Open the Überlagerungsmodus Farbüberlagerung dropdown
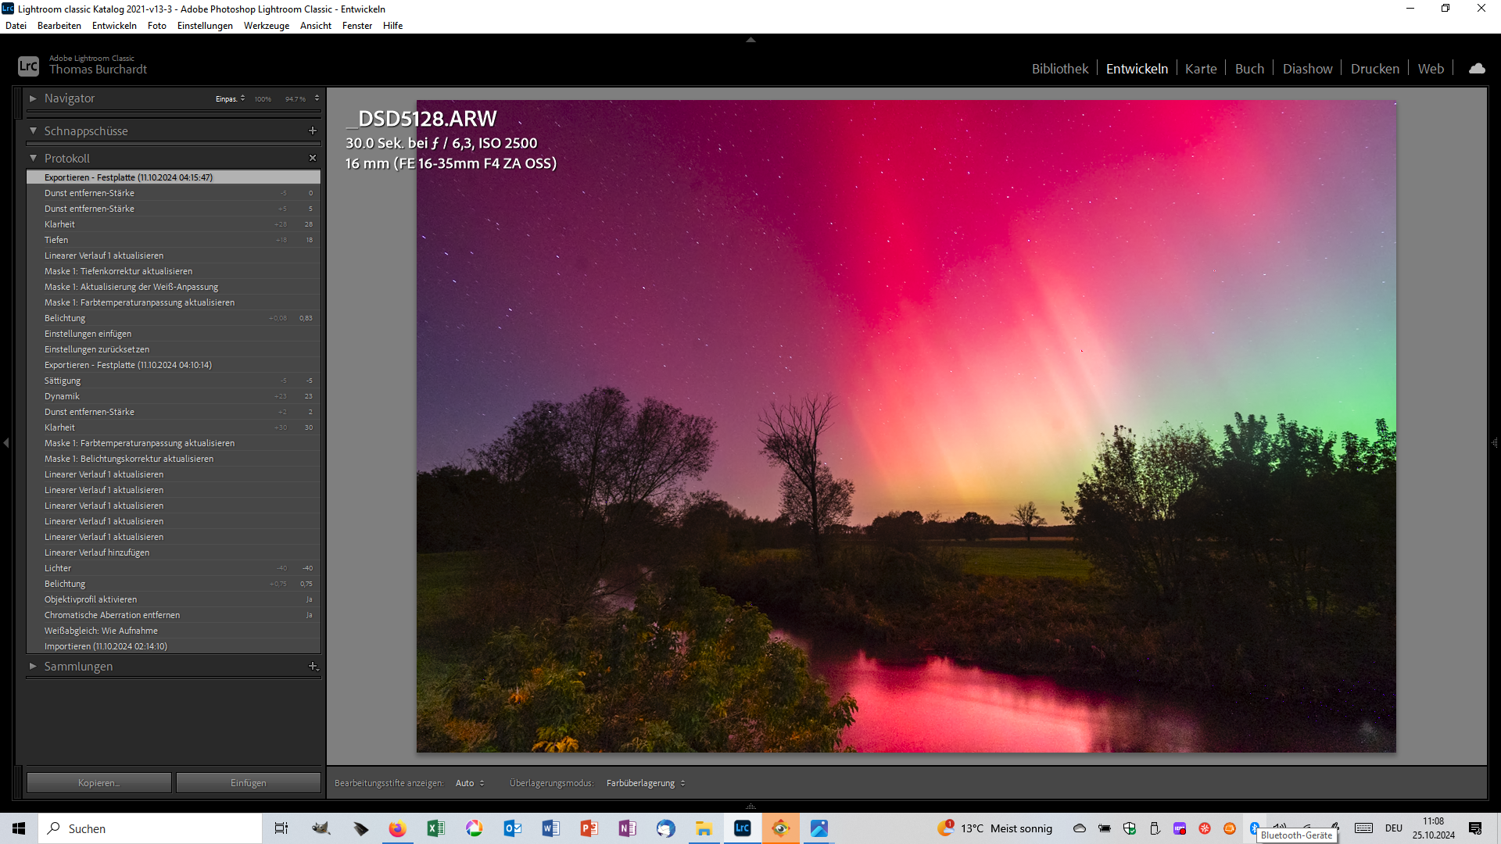 pos(645,783)
